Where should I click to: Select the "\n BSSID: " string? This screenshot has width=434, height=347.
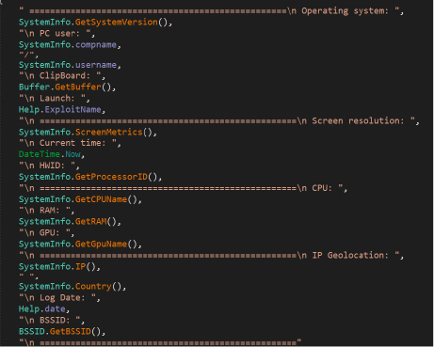pos(50,321)
